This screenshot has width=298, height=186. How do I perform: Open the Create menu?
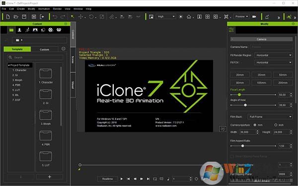point(21,9)
